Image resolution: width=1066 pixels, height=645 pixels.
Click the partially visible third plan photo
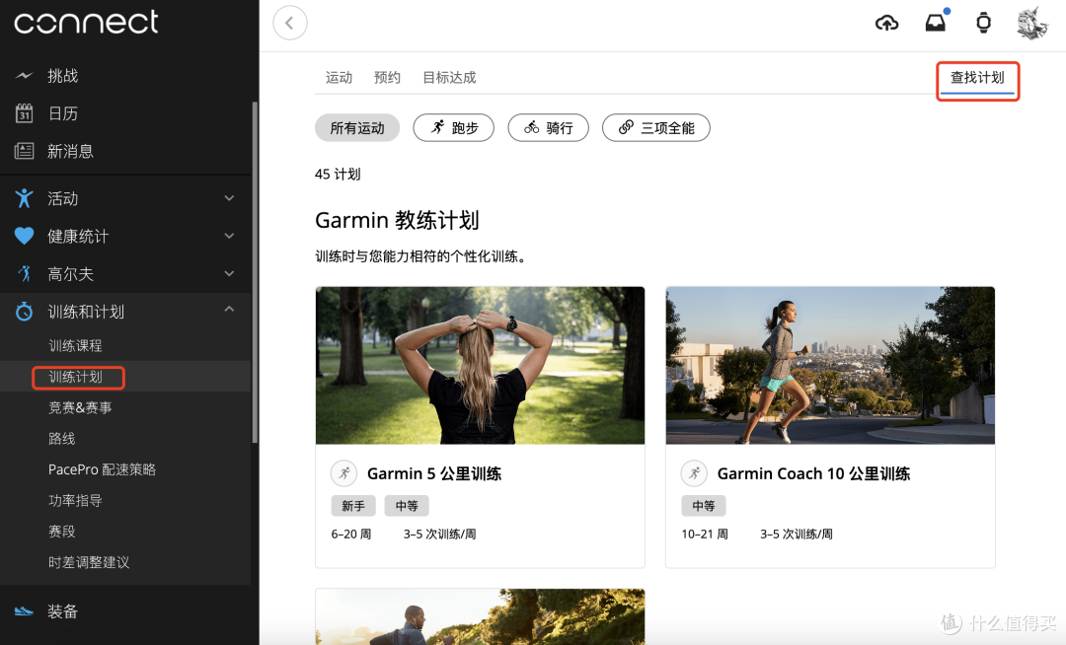click(x=480, y=616)
